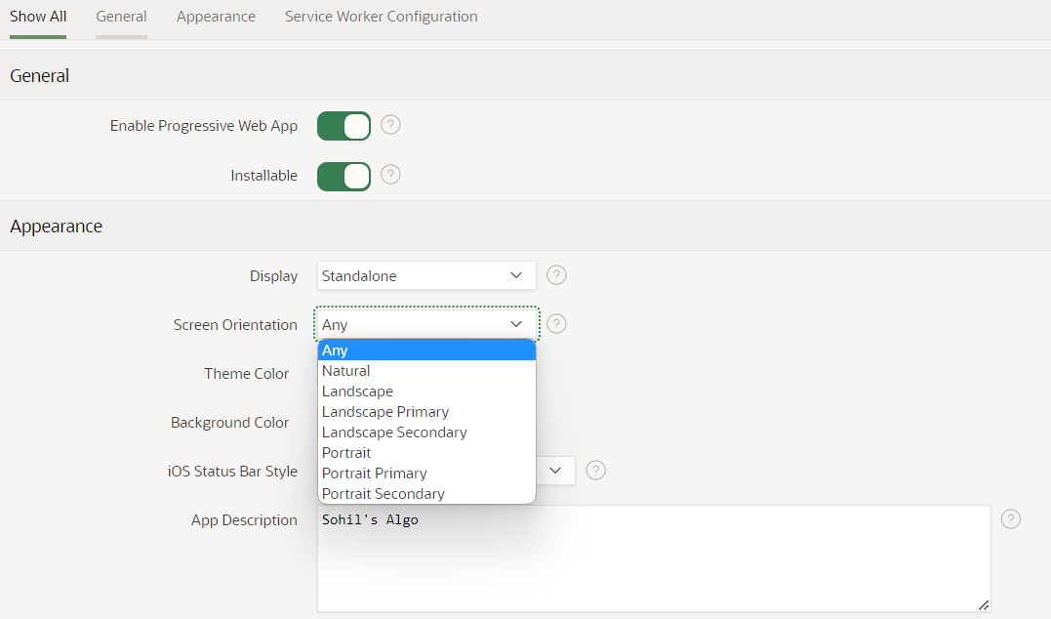Switch to the Appearance tab

216,16
